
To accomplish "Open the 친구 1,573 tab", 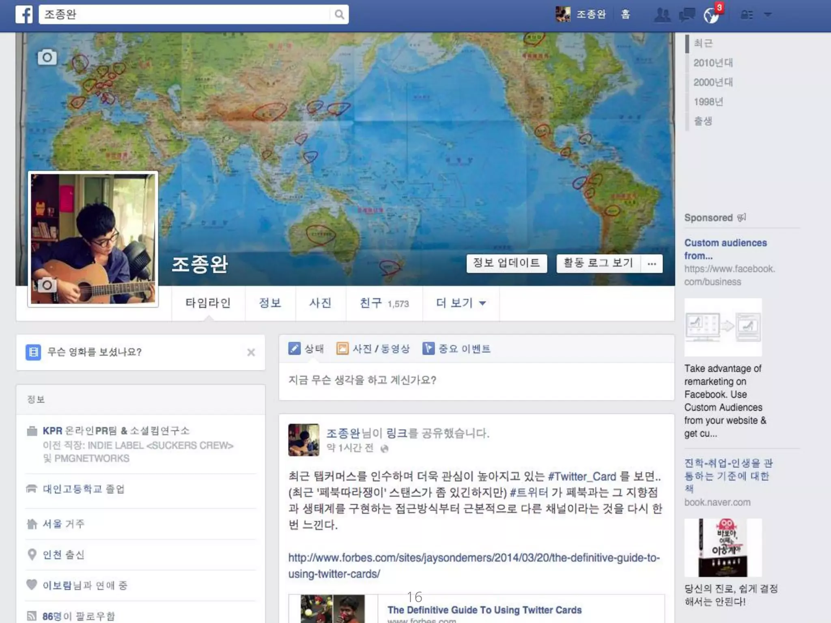I will click(384, 303).
